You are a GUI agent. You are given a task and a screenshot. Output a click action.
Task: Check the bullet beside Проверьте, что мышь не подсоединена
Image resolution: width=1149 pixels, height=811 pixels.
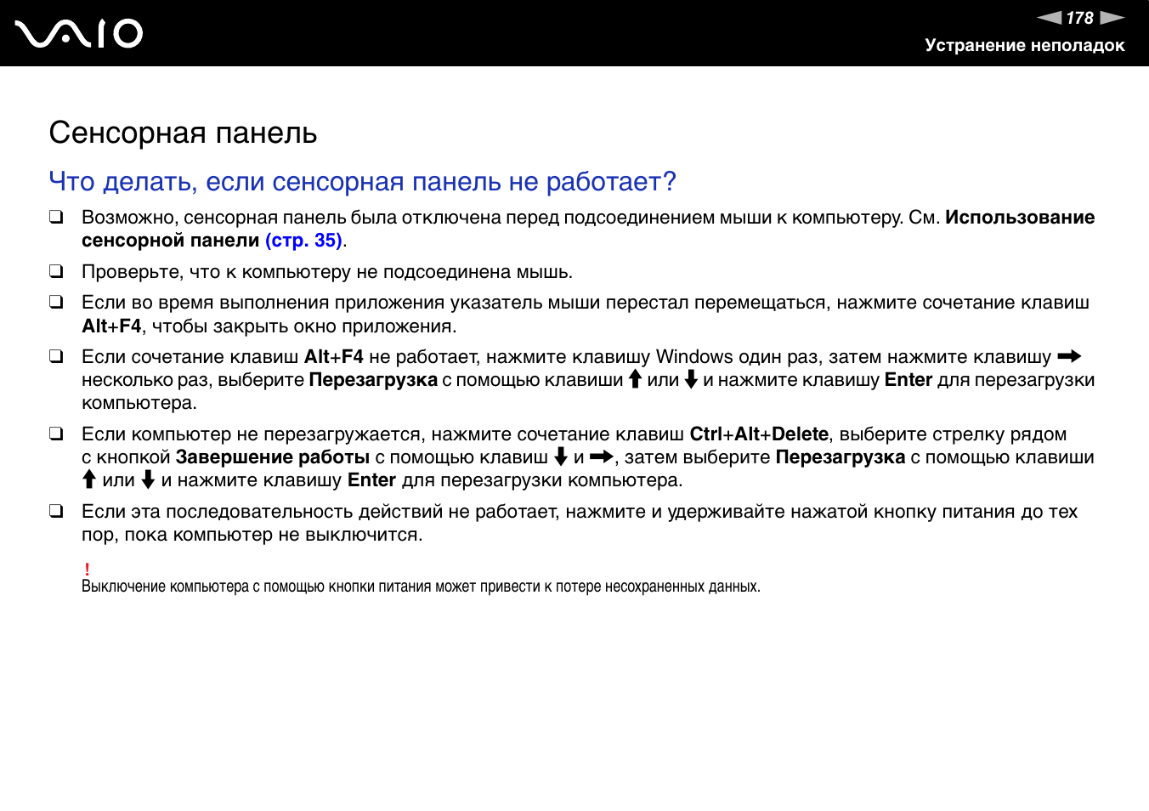coord(58,270)
